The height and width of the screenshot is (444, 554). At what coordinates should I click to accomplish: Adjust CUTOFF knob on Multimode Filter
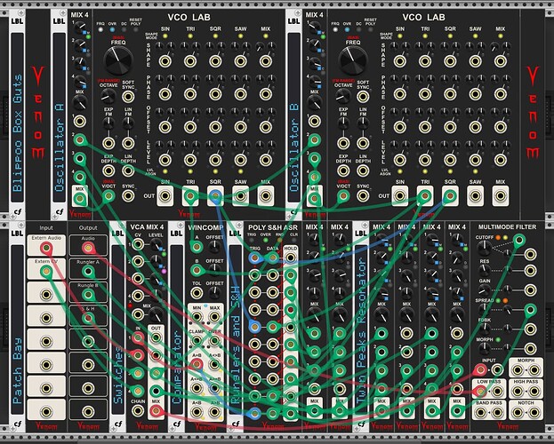pyautogui.click(x=485, y=249)
